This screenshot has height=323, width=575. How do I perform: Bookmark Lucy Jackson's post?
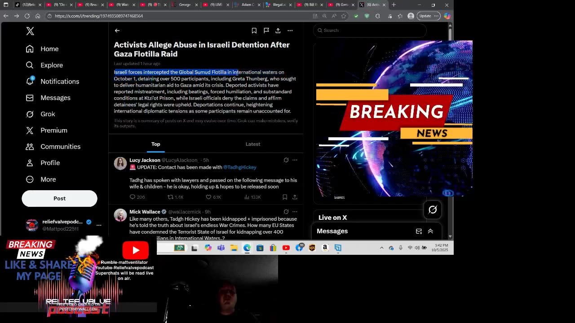pos(285,197)
